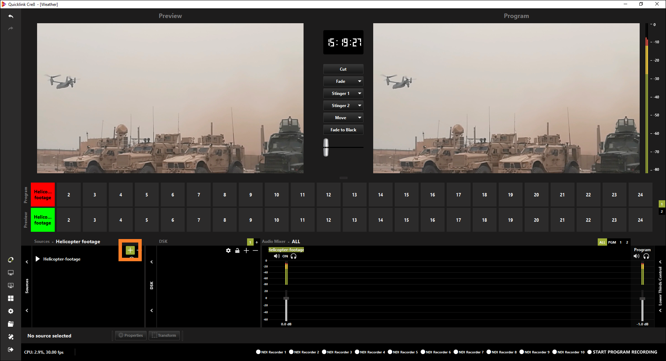This screenshot has width=666, height=361.
Task: Open the multiview grid icon in sidebar
Action: click(11, 298)
